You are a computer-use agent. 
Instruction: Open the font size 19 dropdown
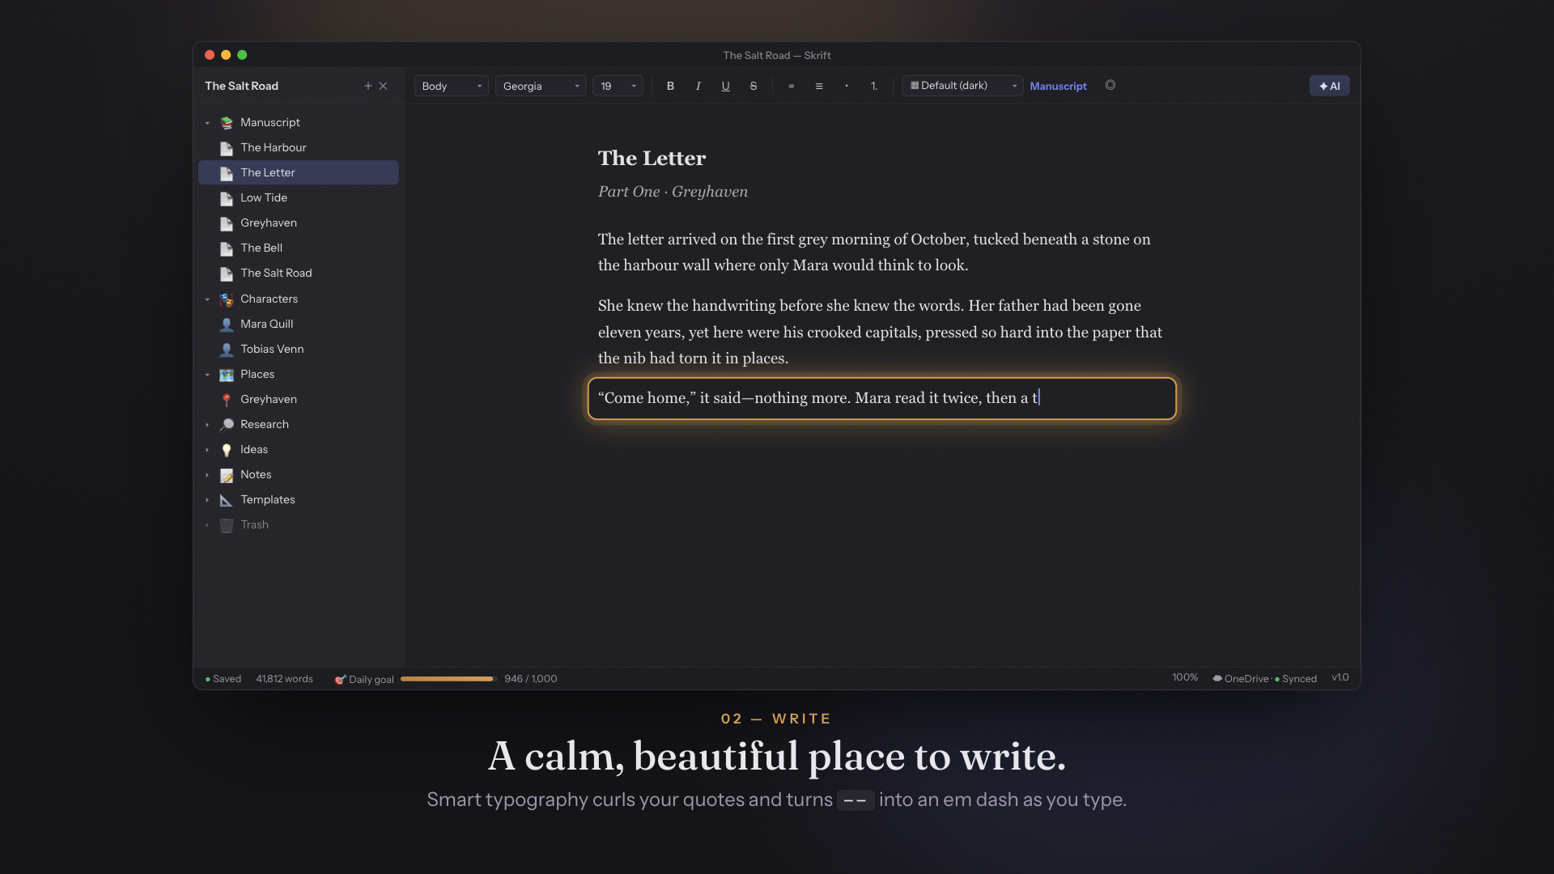click(x=618, y=86)
